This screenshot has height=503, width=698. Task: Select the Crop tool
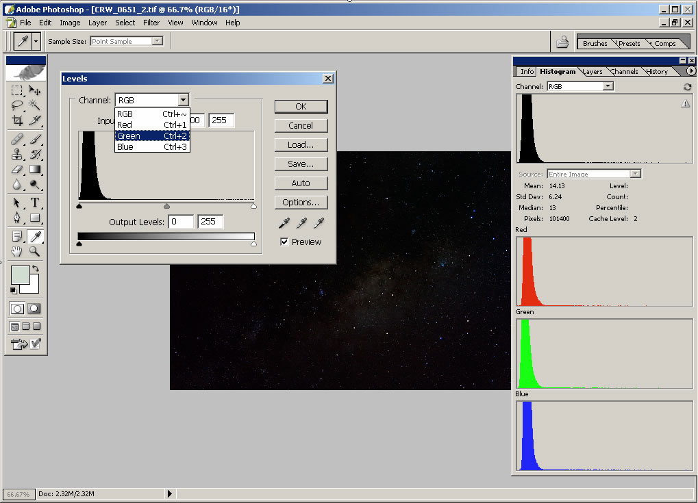point(17,120)
